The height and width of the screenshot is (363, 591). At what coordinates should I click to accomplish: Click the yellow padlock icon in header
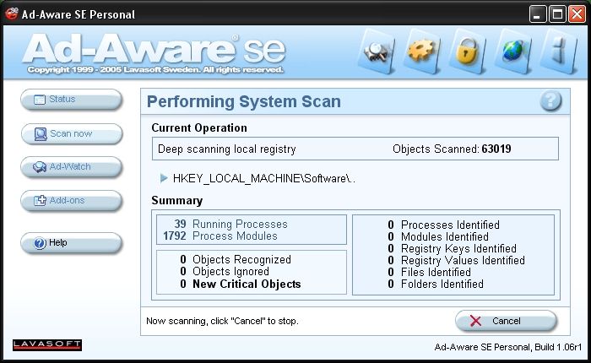pyautogui.click(x=468, y=51)
